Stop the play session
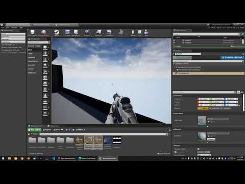 pyautogui.click(x=140, y=32)
